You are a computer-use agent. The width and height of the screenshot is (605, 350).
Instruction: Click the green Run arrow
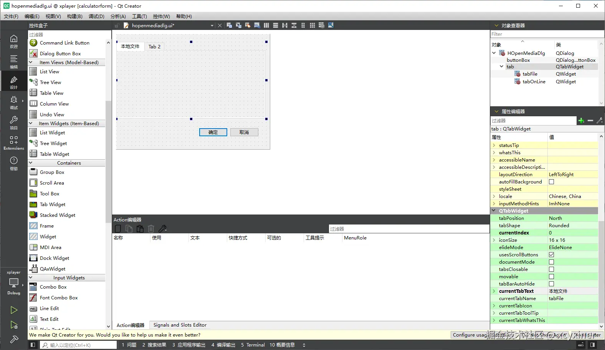click(14, 310)
